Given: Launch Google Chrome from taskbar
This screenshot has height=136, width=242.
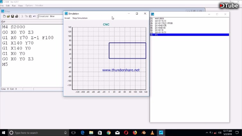Looking at the screenshot, I should pos(109,133).
